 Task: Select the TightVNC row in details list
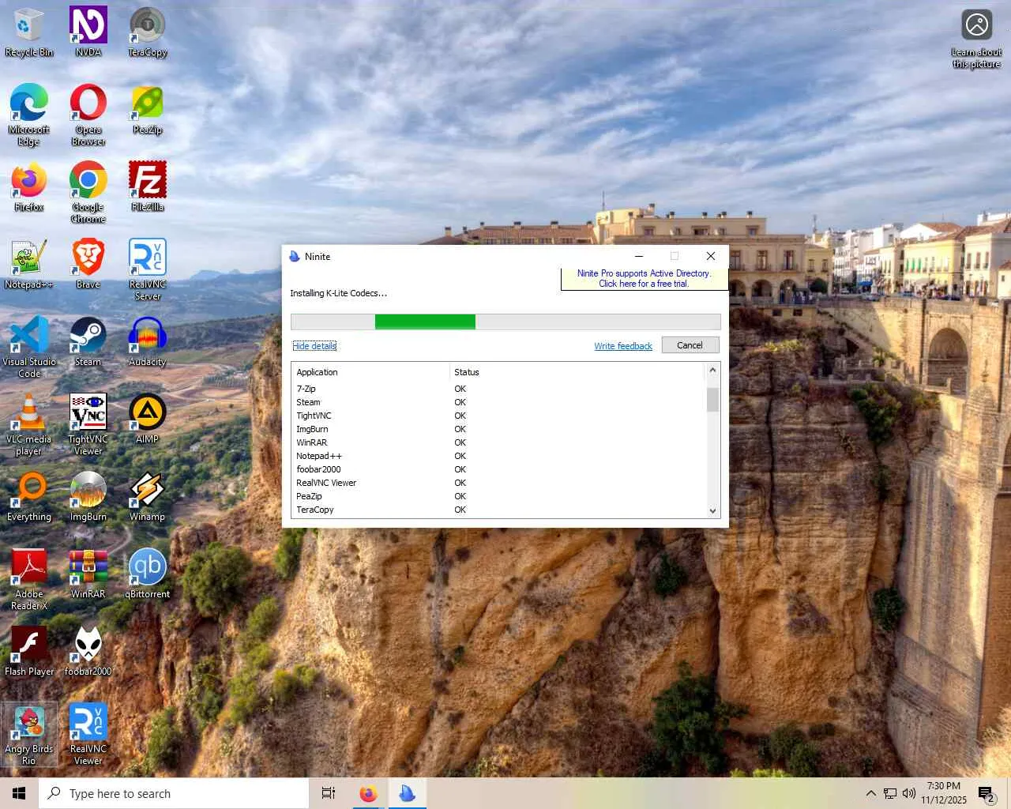click(x=498, y=416)
